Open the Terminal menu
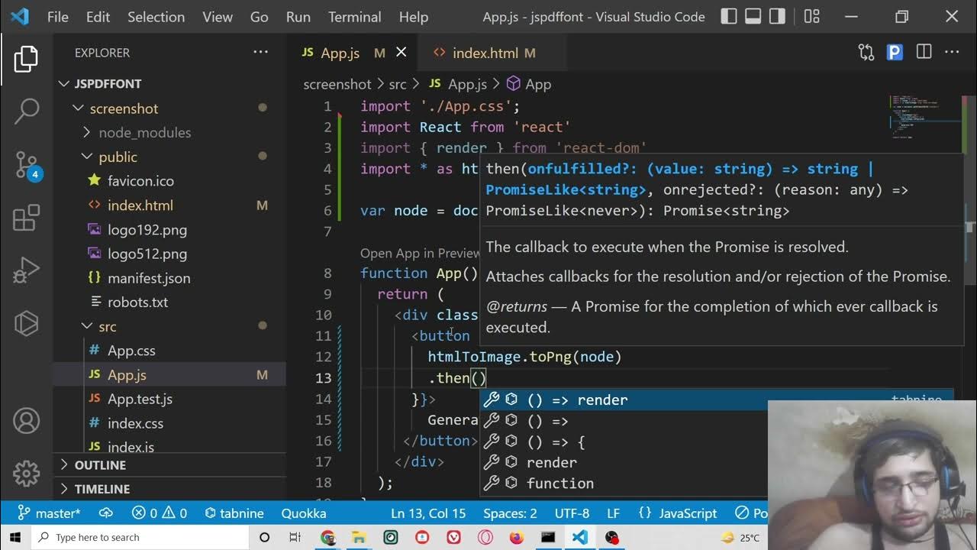This screenshot has height=550, width=977. [x=354, y=17]
